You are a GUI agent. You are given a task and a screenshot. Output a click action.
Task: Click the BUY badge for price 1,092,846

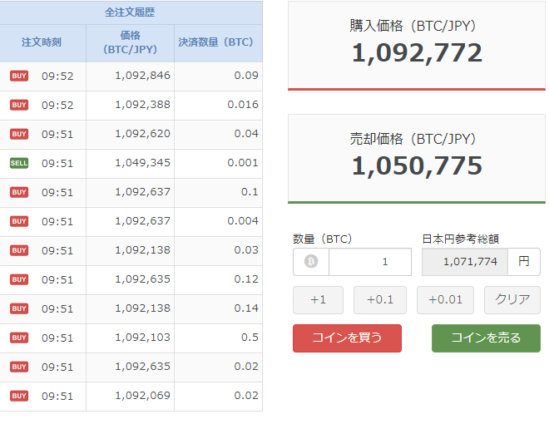tap(19, 76)
